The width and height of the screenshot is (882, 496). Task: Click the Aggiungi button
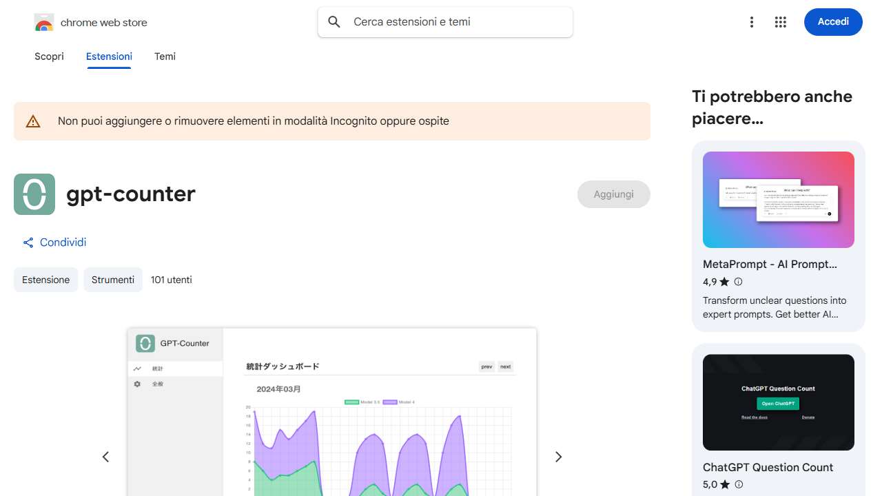pyautogui.click(x=613, y=194)
